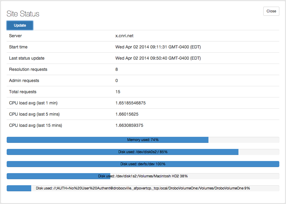Select the Memory used 74% progress bar
Viewport: 286px width, 204px height.
[143, 140]
